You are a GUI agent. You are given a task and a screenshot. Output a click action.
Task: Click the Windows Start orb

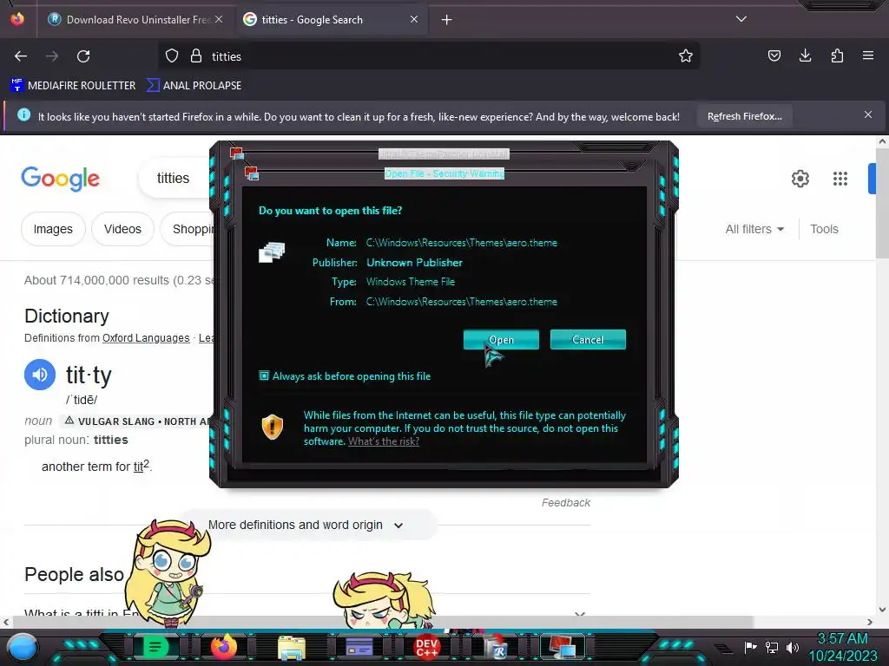23,647
